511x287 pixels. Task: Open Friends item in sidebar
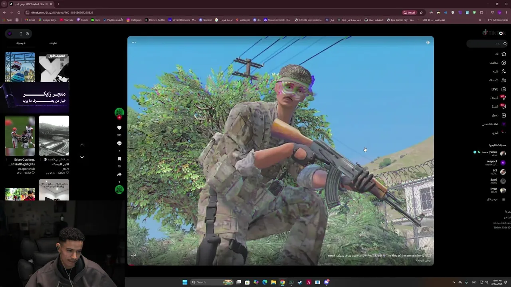498,80
